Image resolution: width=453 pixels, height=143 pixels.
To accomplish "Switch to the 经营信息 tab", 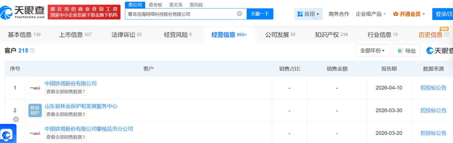I will tap(229, 35).
